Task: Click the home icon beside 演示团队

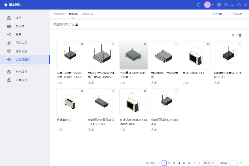Action: point(6,5)
